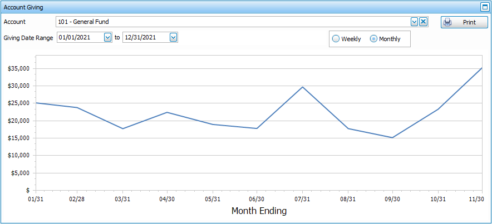
Task: Click the chart data point at 04/30
Action: tap(167, 112)
